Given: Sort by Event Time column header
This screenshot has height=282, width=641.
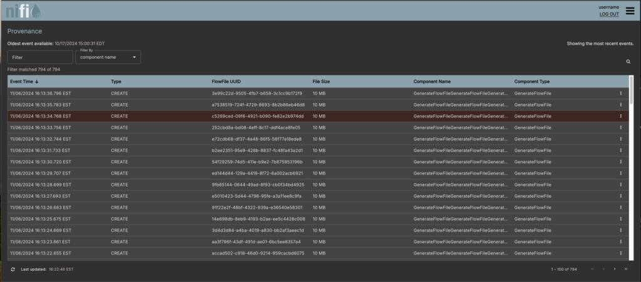Looking at the screenshot, I should click(24, 82).
